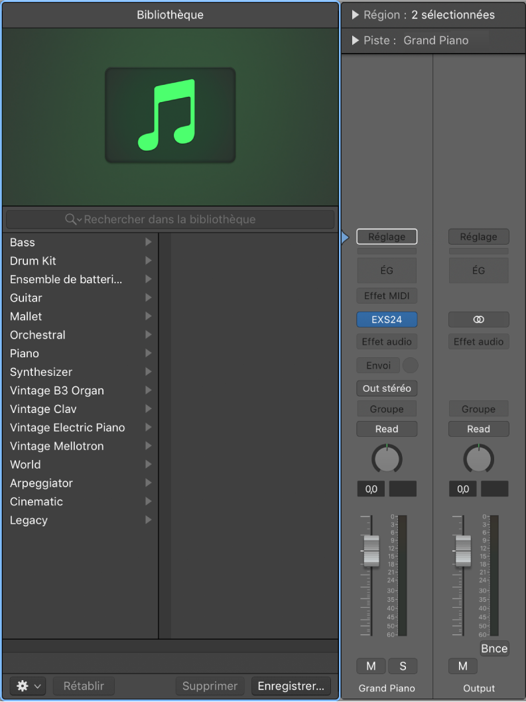The width and height of the screenshot is (526, 702).
Task: Expand the Région inspector section
Action: coord(356,15)
